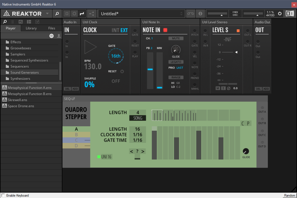Screen dimensions: 297x198
Task: Click the search magnifier in header
Action: 57,14
